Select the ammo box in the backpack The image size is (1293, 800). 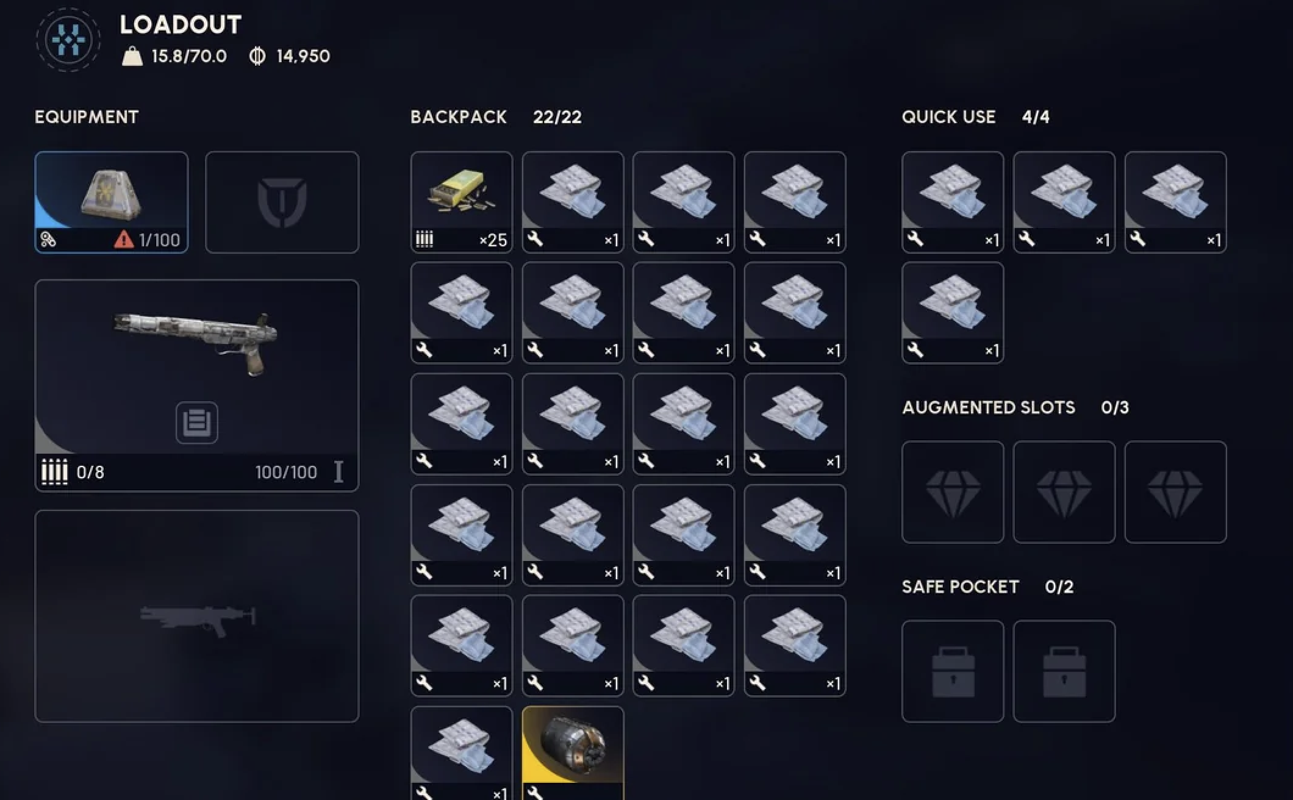pyautogui.click(x=462, y=202)
